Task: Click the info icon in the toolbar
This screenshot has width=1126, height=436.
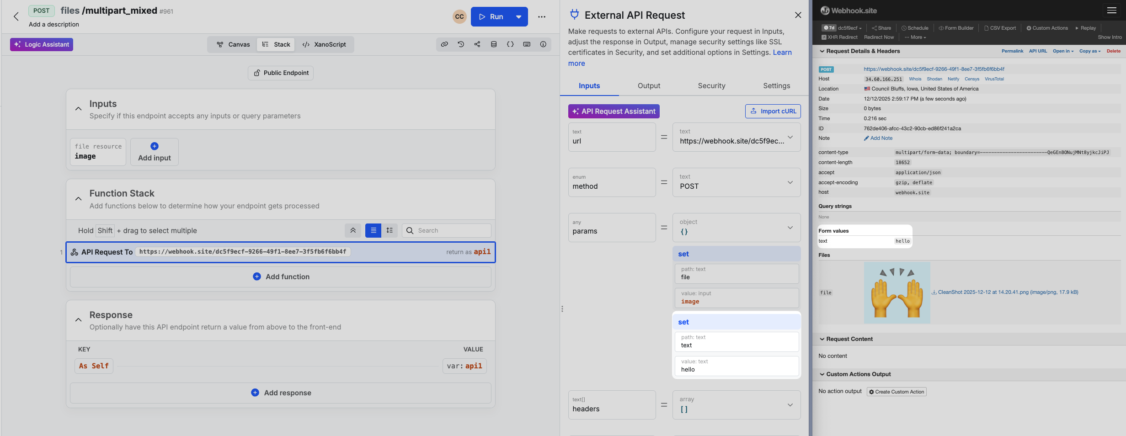Action: (x=543, y=44)
